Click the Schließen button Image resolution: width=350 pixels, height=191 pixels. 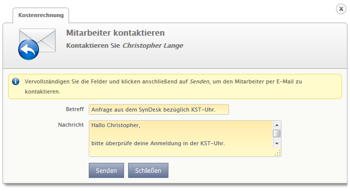(148, 170)
